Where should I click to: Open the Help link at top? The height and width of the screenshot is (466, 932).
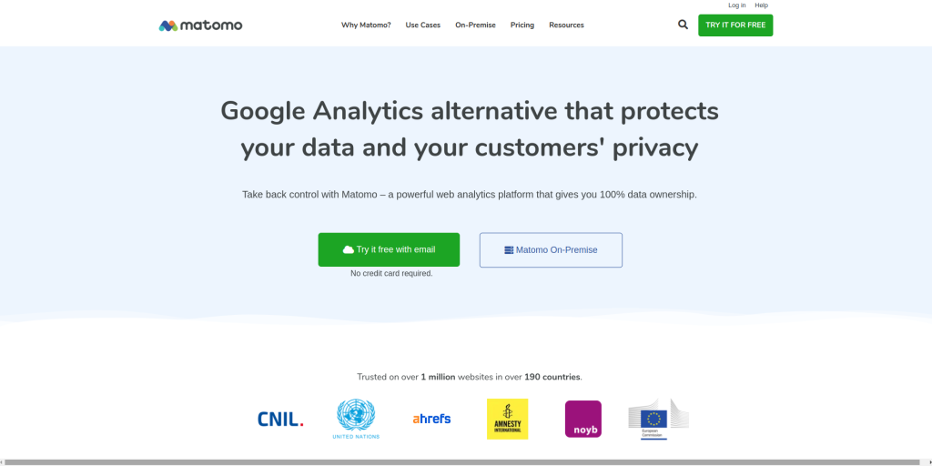[x=762, y=5]
